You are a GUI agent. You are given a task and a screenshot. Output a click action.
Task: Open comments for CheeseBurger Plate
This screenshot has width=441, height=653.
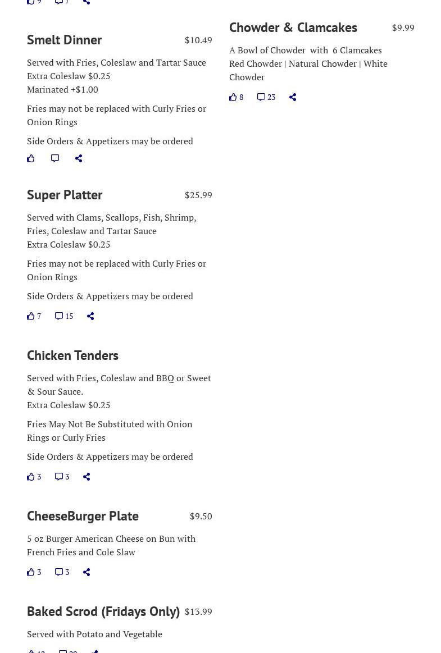point(62,572)
